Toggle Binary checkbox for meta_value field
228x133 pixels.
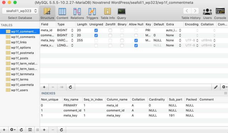(122, 46)
